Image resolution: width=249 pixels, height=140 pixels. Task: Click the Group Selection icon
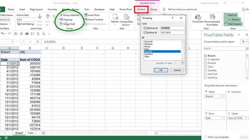[61, 15]
